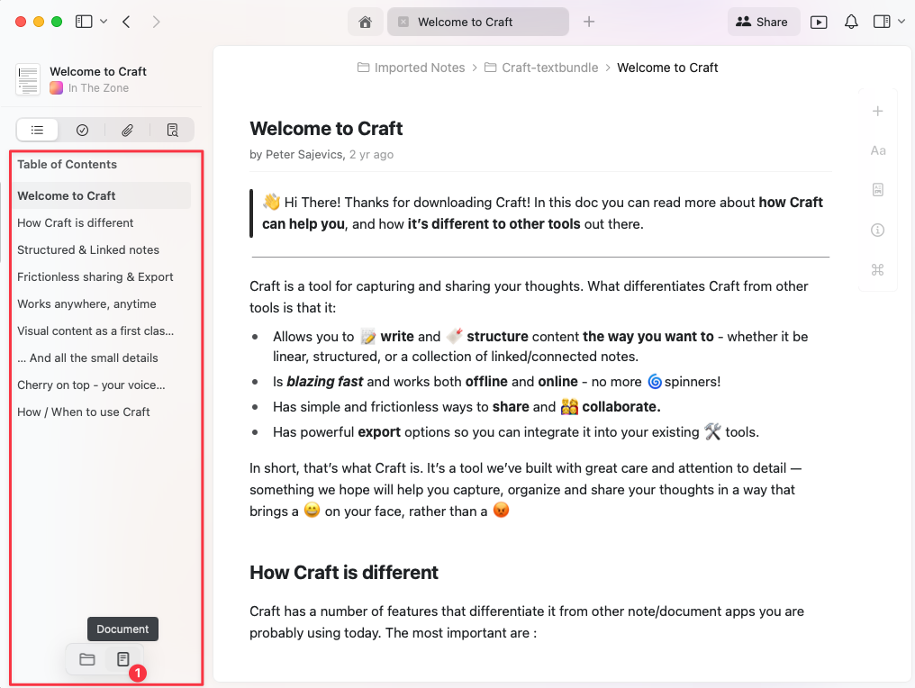915x688 pixels.
Task: Switch to the Table of Contents tab
Action: [x=37, y=130]
